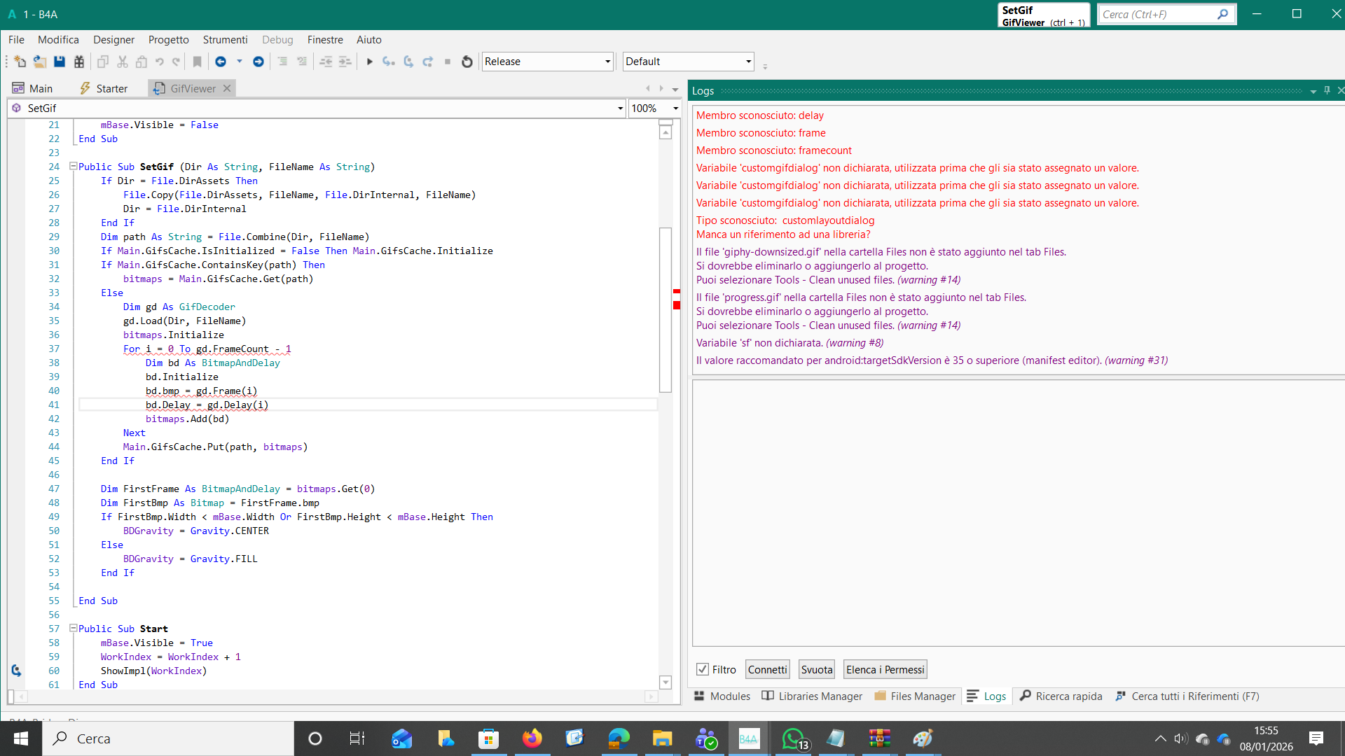Click the vertical scrollbar thumb in code editor

pos(665,308)
